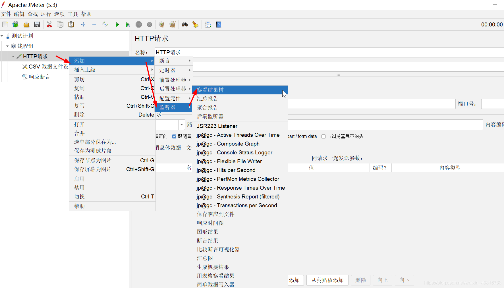Expand the 后置处理器 submenu
504x288 pixels.
click(174, 89)
